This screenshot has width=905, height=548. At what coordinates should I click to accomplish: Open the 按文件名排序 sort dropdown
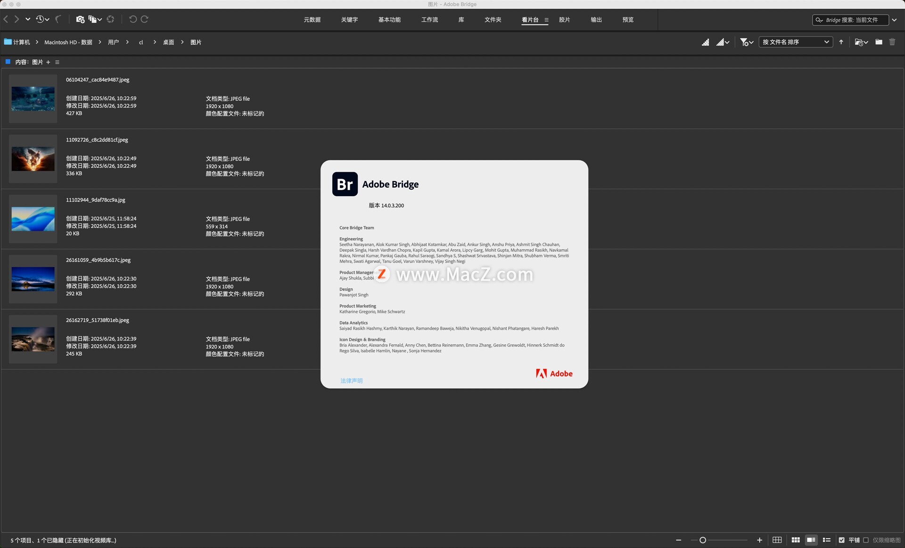click(796, 42)
